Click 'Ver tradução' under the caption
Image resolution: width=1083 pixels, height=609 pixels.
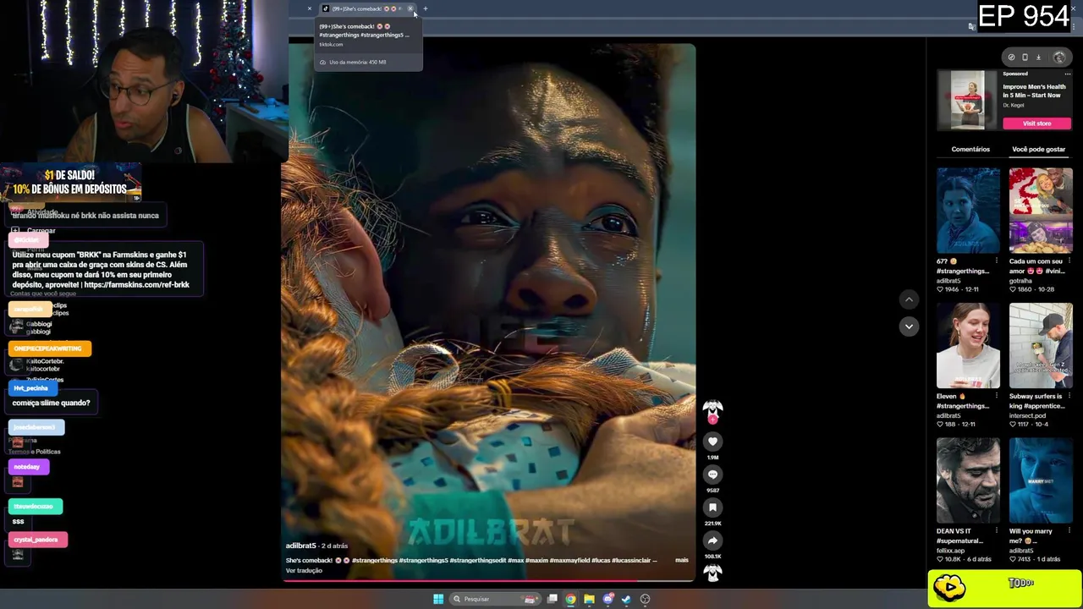(x=304, y=571)
